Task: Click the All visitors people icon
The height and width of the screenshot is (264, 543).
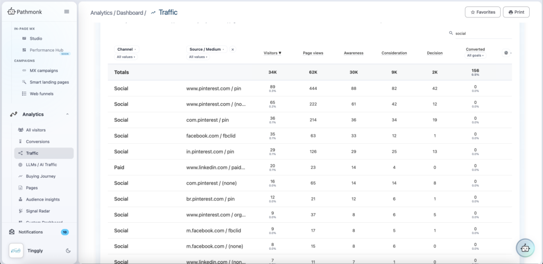Action: click(21, 130)
